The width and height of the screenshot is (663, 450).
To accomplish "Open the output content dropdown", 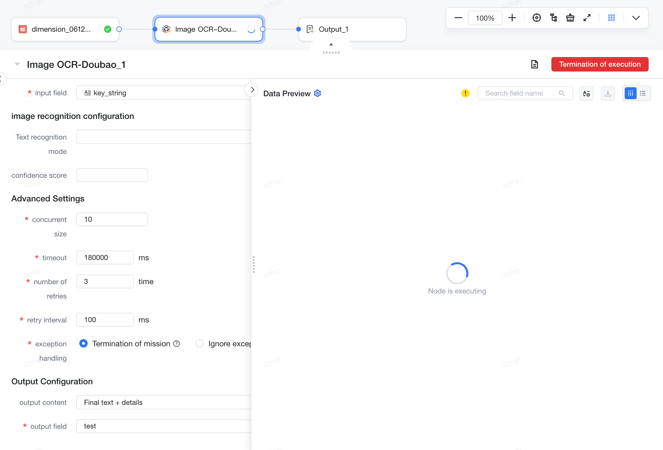I will click(163, 402).
